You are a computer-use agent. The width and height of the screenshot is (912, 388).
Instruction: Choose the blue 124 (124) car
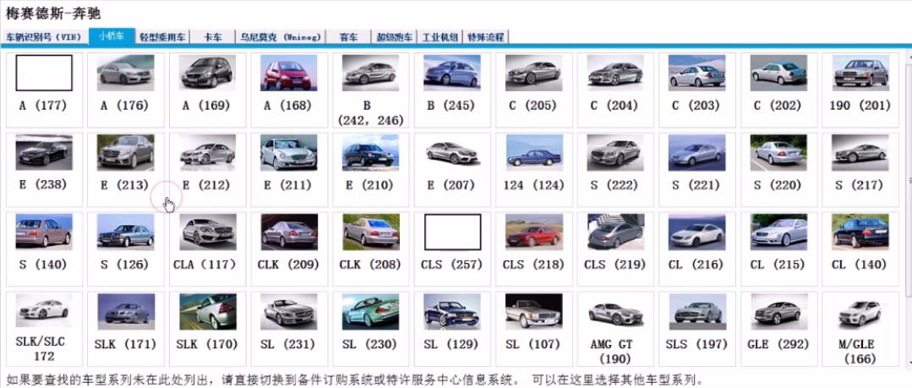[533, 152]
